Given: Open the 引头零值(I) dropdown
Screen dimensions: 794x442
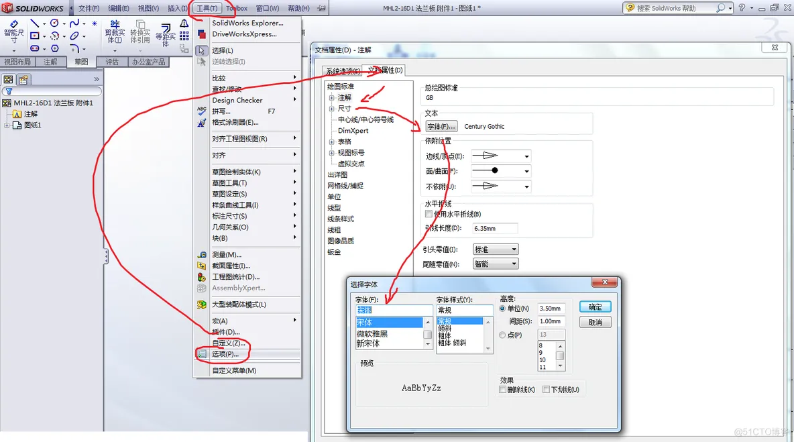Looking at the screenshot, I should click(x=496, y=250).
